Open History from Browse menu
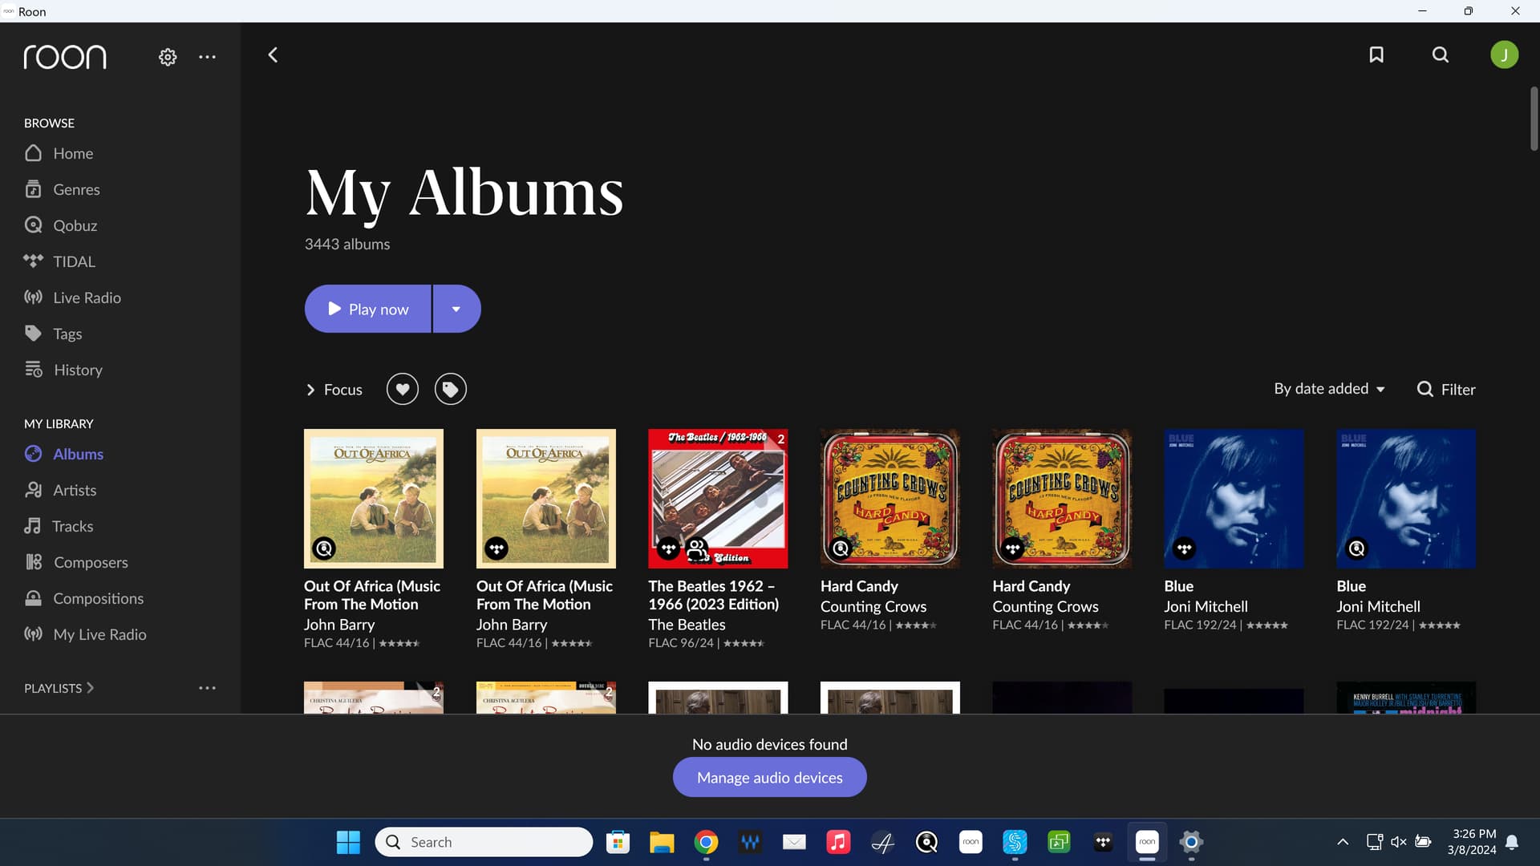 point(78,370)
